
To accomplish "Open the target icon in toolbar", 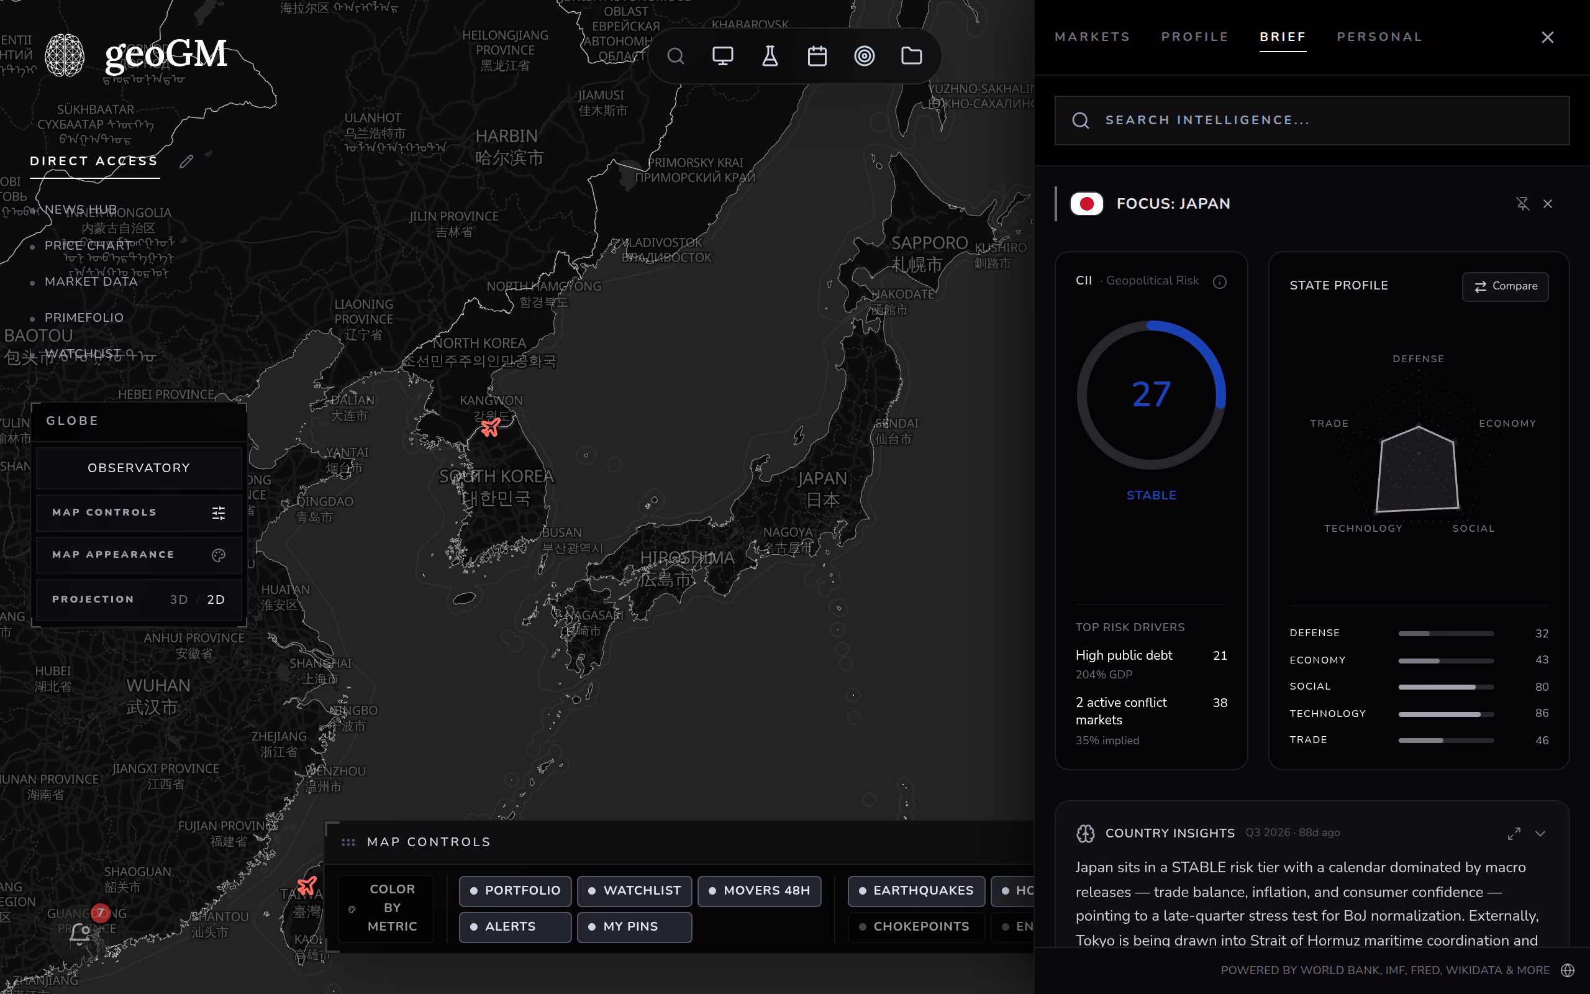I will [865, 56].
